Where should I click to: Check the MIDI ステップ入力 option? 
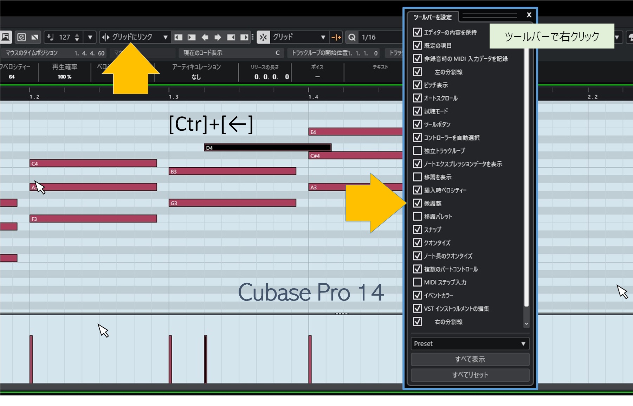[x=417, y=282]
